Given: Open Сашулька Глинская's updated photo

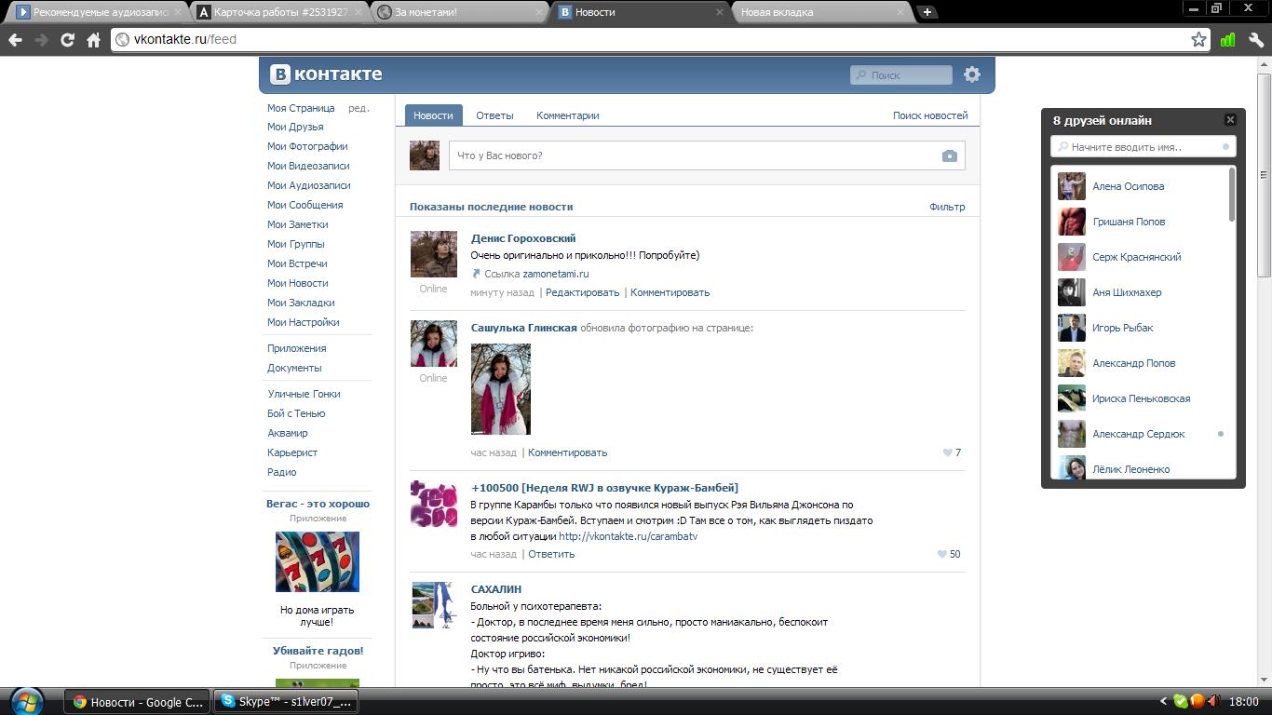Looking at the screenshot, I should pos(501,389).
